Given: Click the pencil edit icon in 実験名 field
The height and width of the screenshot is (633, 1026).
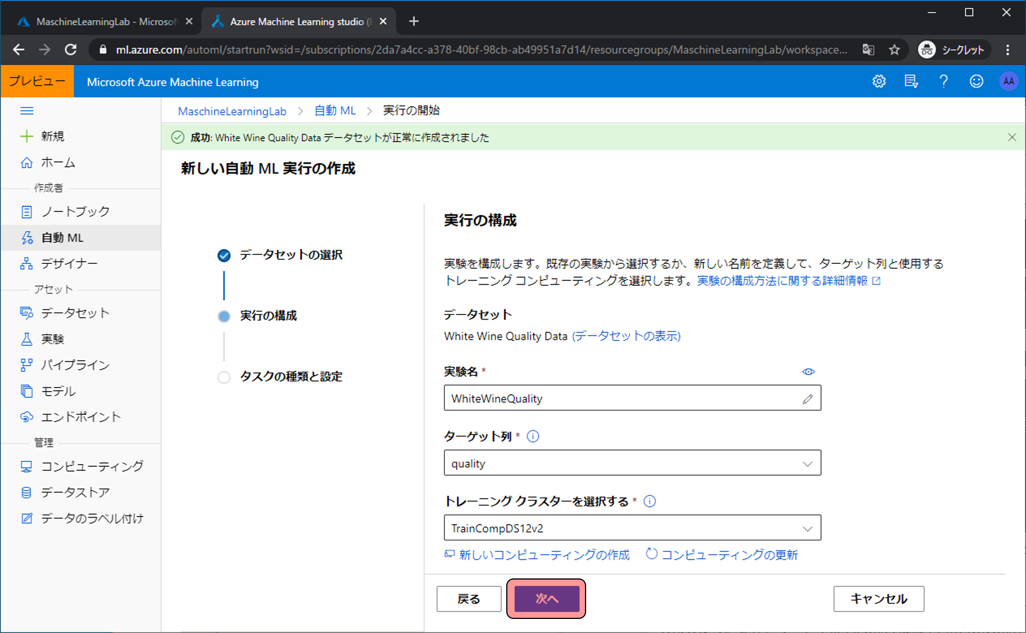Looking at the screenshot, I should coord(807,399).
